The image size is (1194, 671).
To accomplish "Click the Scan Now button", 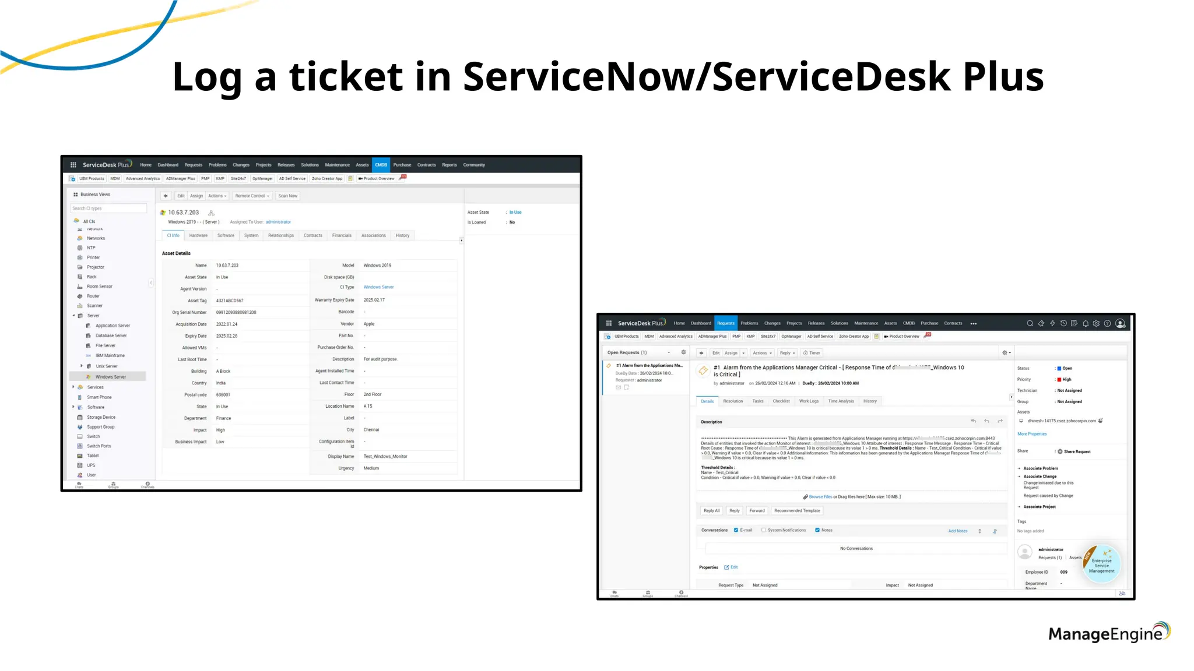I will pos(288,196).
